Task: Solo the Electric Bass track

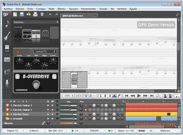Action: pyautogui.click(x=48, y=114)
